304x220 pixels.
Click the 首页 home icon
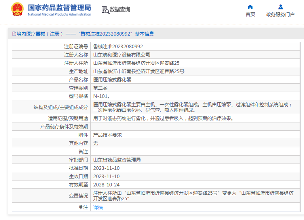[250, 7]
